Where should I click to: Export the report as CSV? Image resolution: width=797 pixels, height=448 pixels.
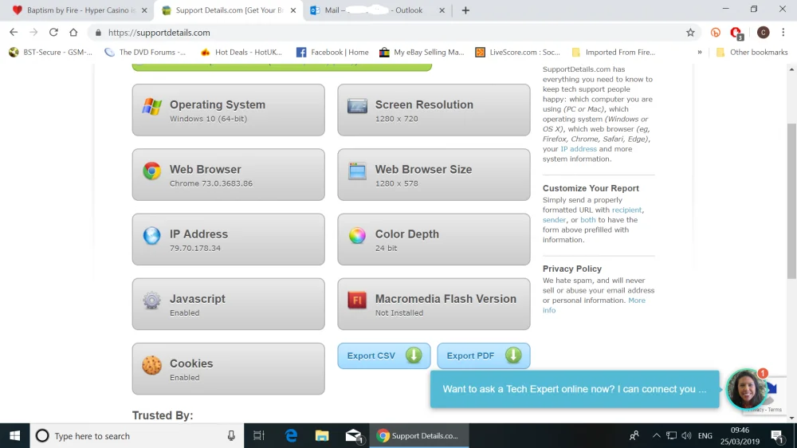coord(384,356)
